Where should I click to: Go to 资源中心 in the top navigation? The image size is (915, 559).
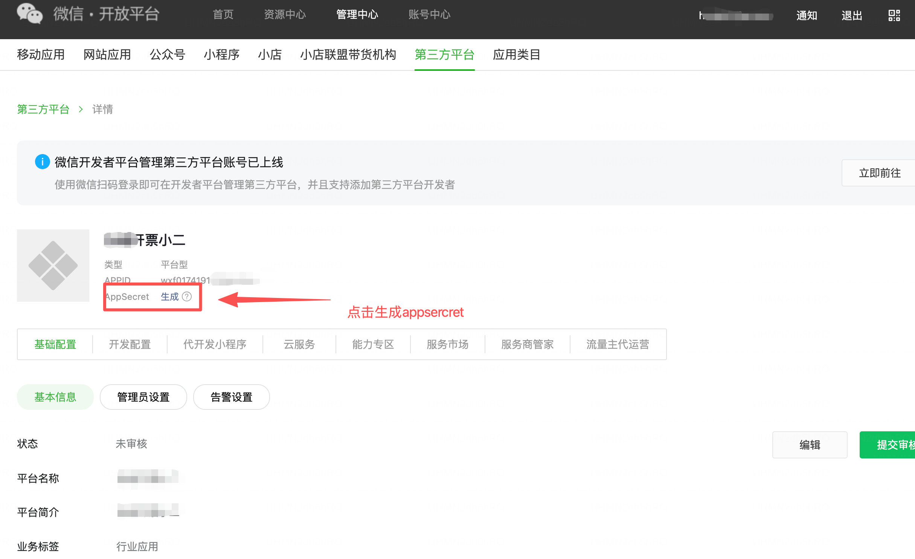285,15
